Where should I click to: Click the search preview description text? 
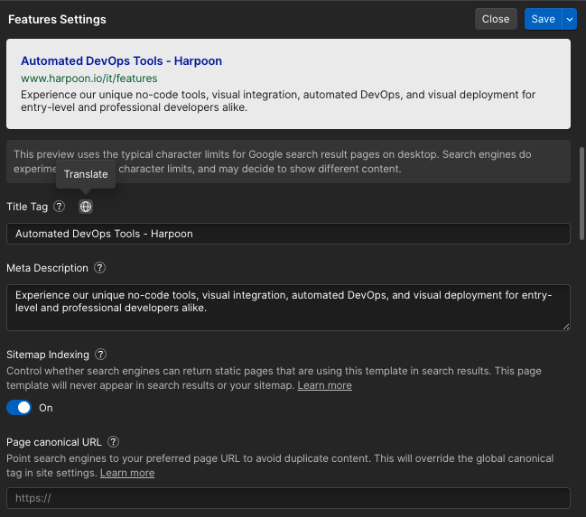278,101
